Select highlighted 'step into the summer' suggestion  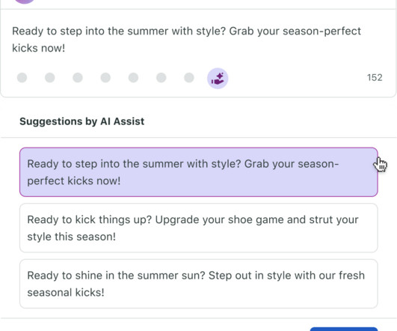[x=199, y=172]
